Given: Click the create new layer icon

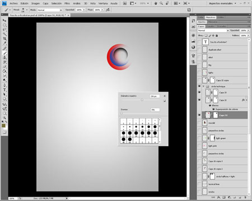Looking at the screenshot, I should pyautogui.click(x=240, y=197).
